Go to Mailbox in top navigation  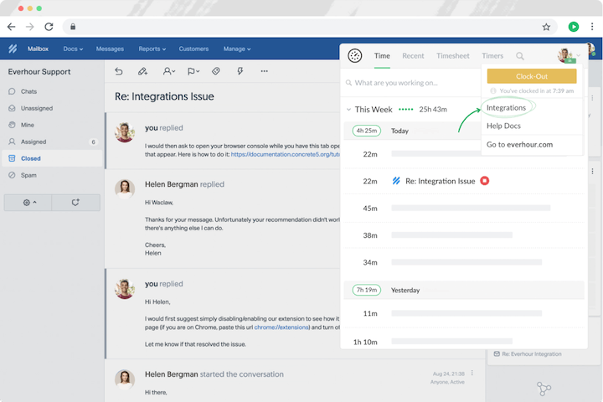pos(38,49)
